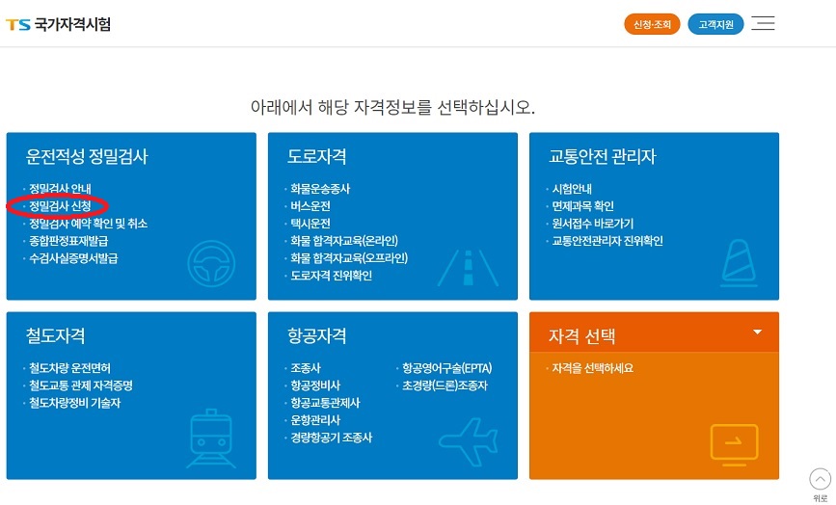Go to 원서접수 바로가기
836x505 pixels.
(x=592, y=224)
